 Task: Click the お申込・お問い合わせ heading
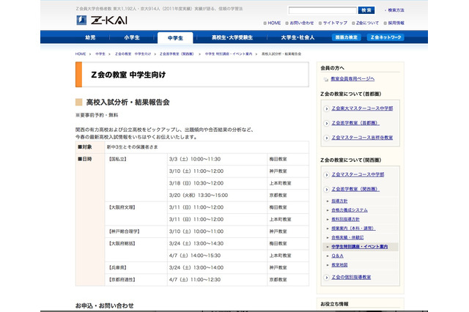click(x=104, y=305)
